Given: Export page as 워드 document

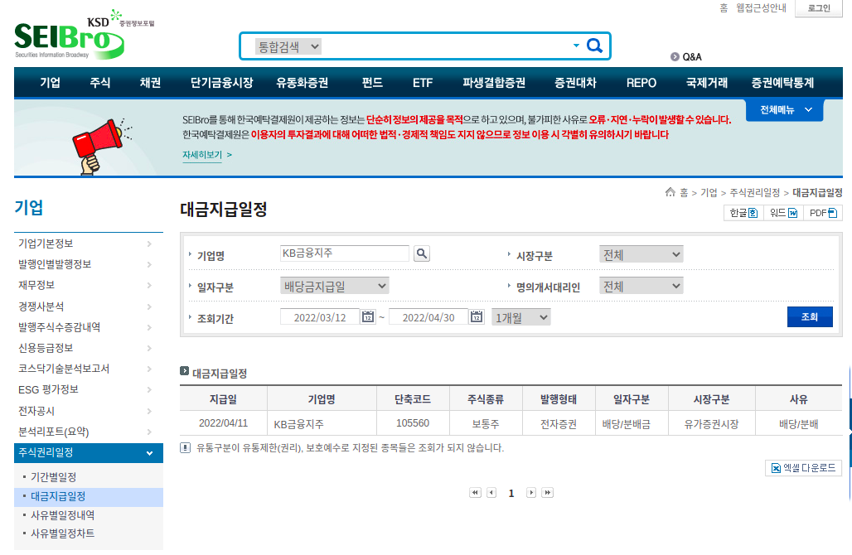Looking at the screenshot, I should coord(783,213).
